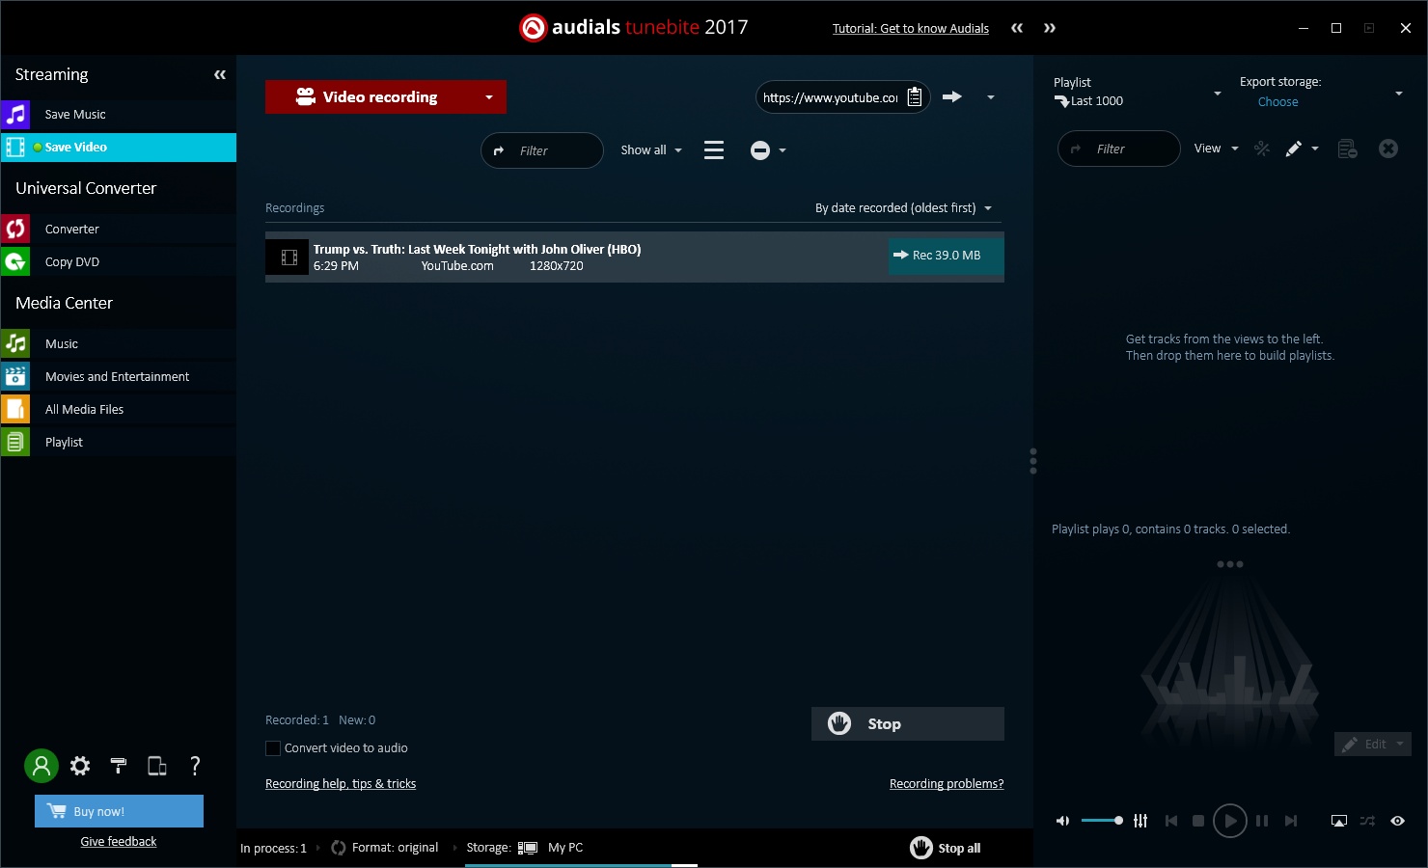Open Give feedback link
The height and width of the screenshot is (868, 1428).
coord(119,841)
